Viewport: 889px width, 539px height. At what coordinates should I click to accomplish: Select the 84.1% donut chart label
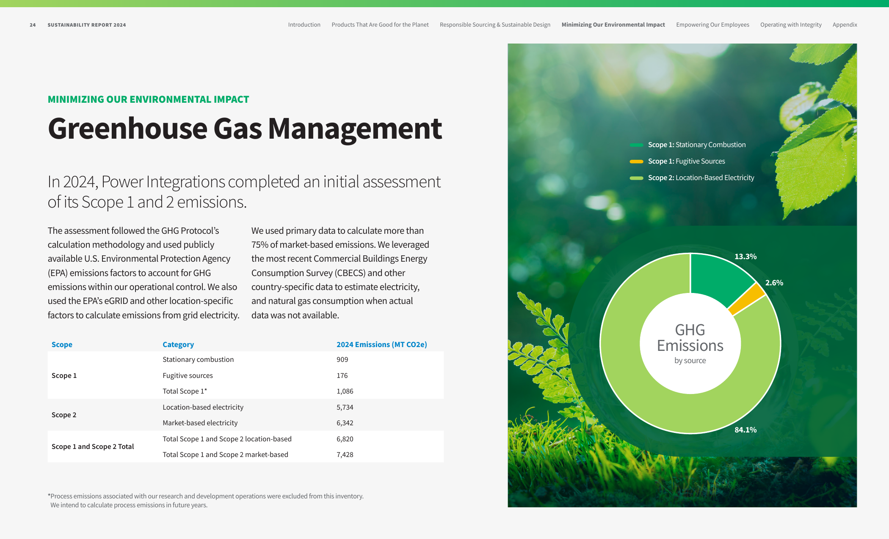click(745, 430)
